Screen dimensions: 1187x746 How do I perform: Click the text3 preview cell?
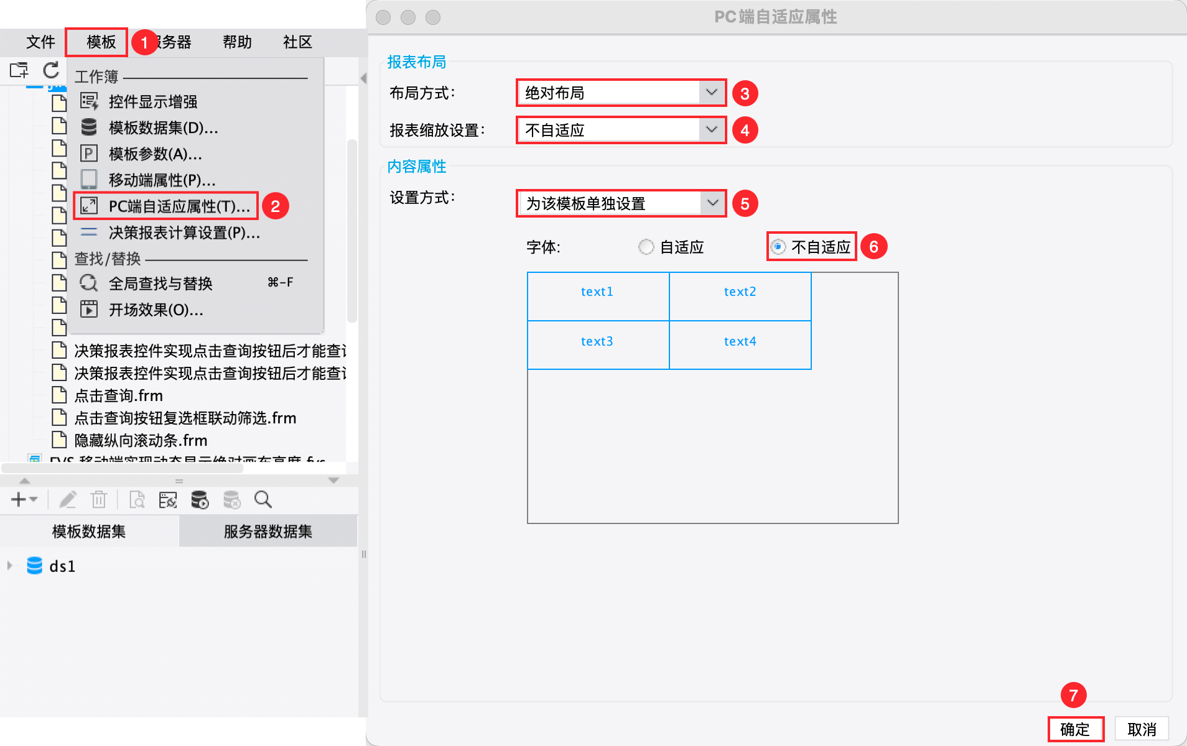(598, 345)
